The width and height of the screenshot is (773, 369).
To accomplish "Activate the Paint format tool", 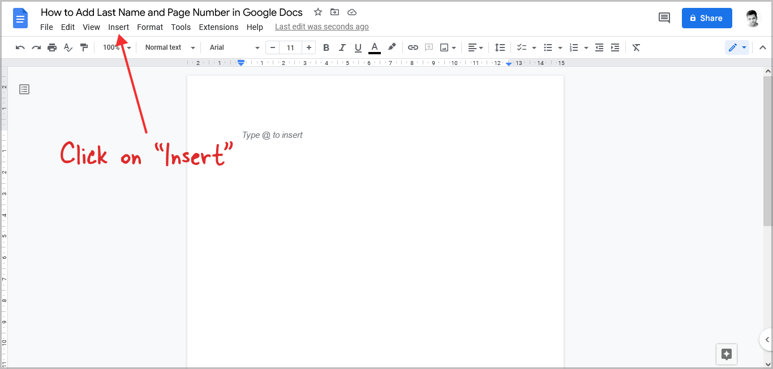I will [84, 47].
